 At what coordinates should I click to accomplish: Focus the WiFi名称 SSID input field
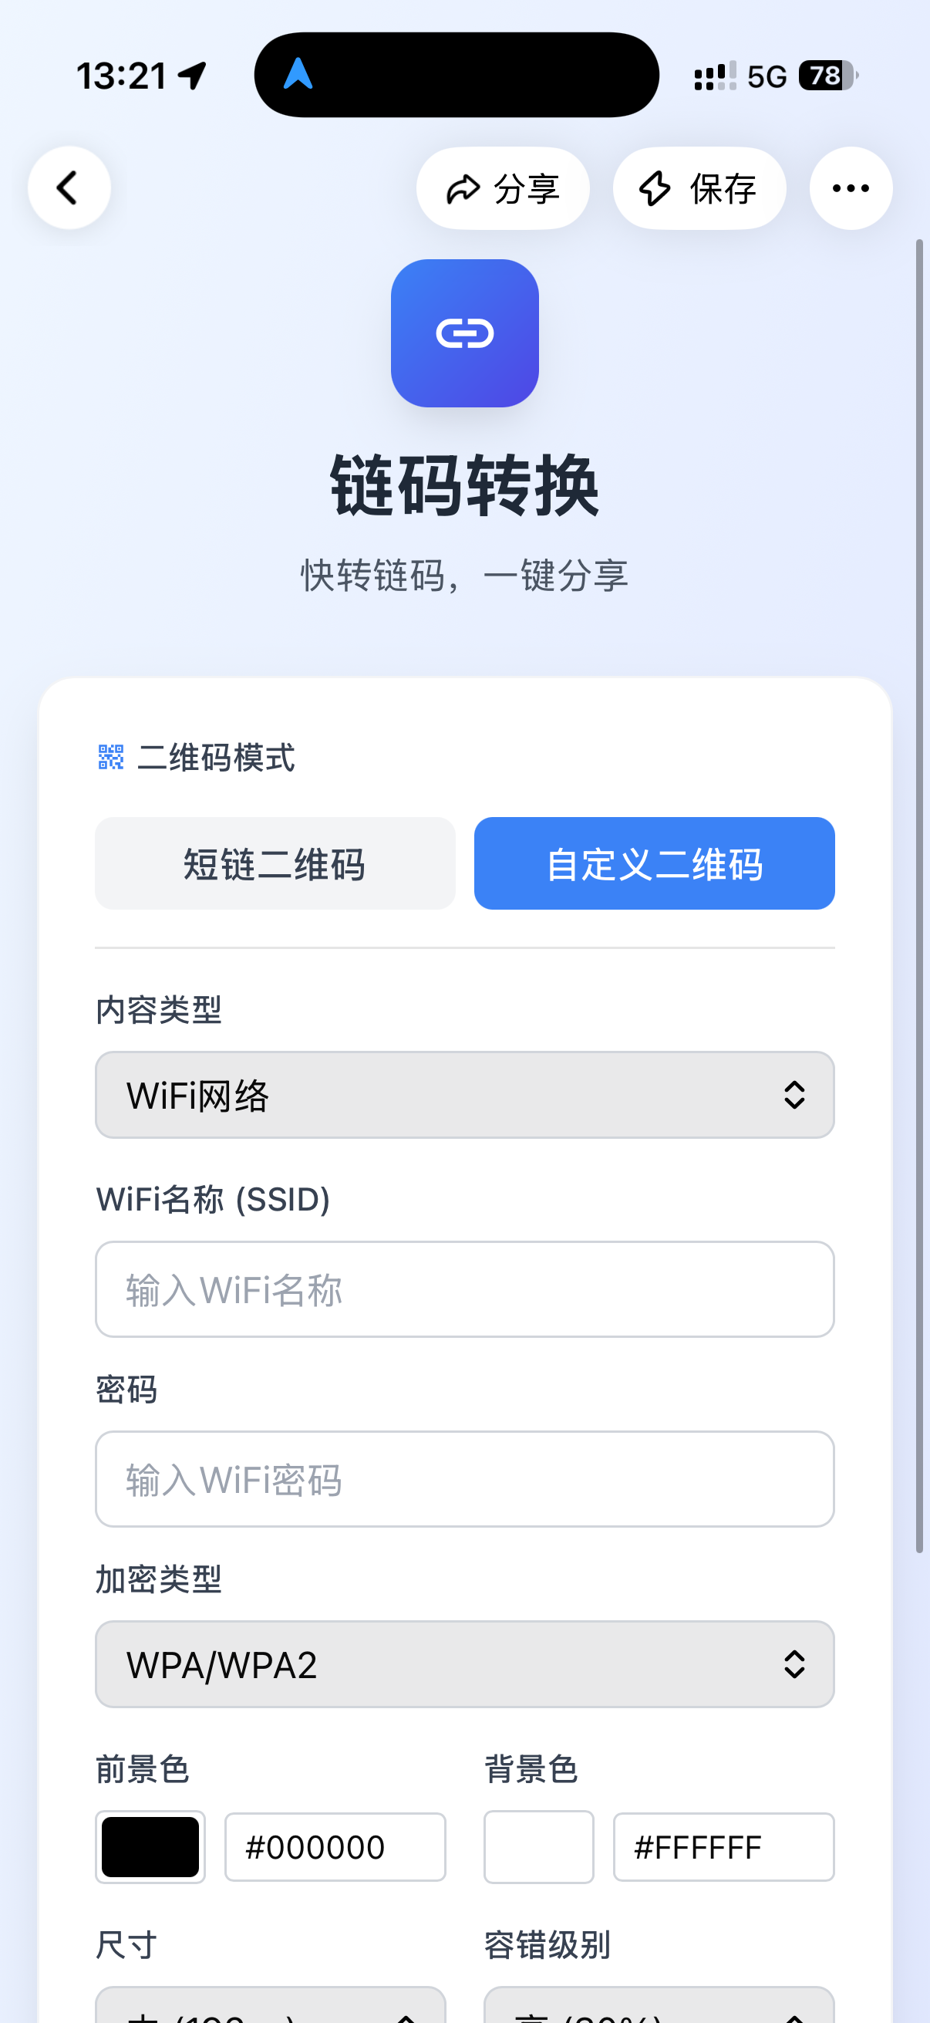(x=464, y=1288)
